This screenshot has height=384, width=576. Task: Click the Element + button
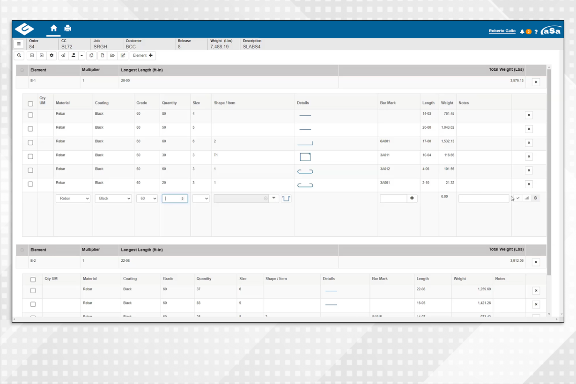tap(142, 55)
